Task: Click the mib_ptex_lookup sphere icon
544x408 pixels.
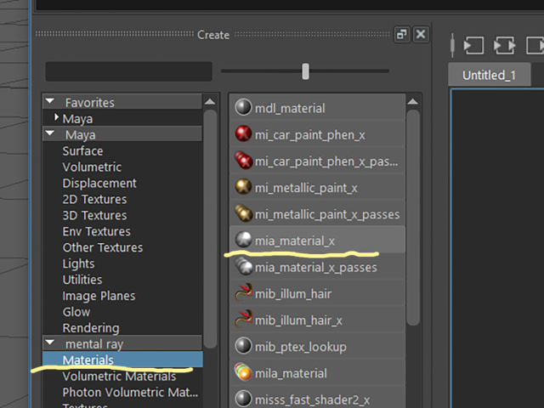Action: (x=243, y=346)
